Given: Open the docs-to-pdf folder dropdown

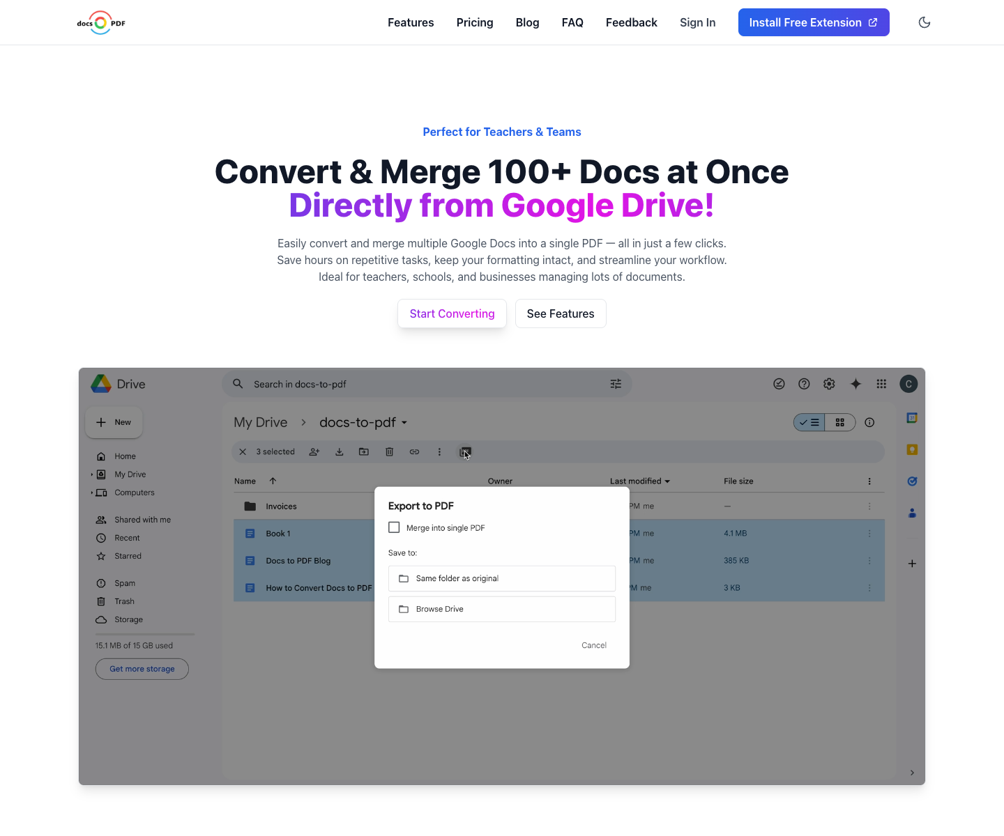Looking at the screenshot, I should (363, 422).
